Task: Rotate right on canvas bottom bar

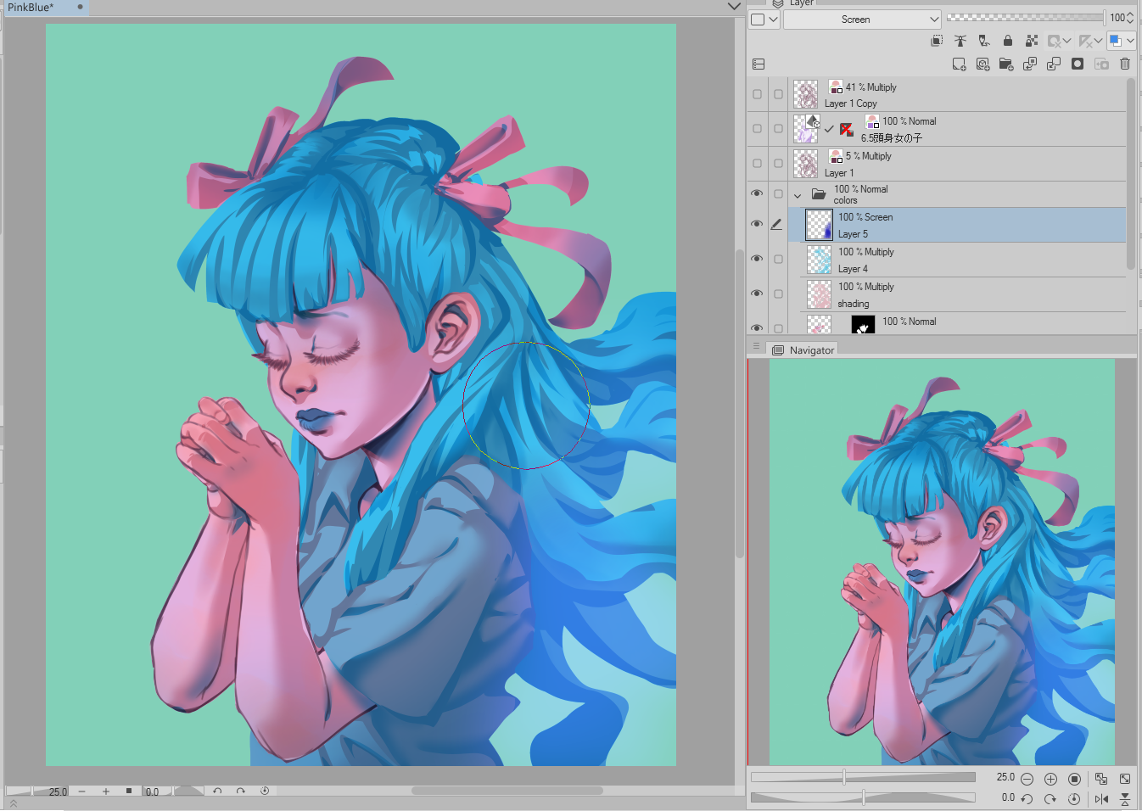Action: click(x=241, y=791)
